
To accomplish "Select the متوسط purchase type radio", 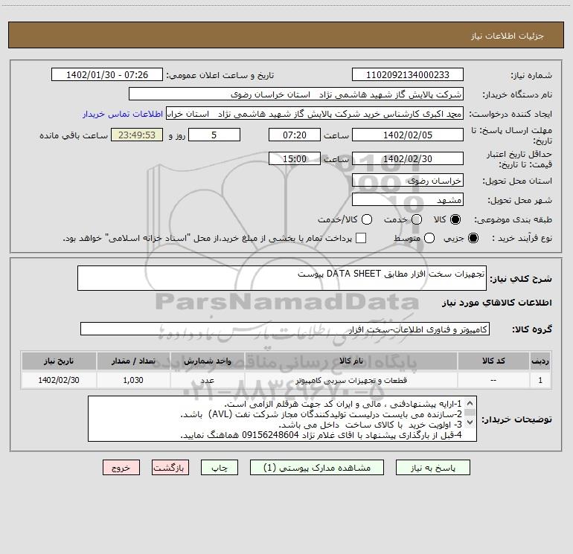I will coord(429,238).
